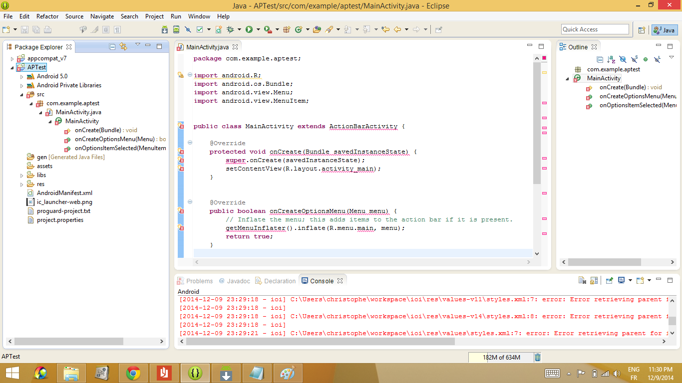
Task: Click the External Tools run icon
Action: [x=268, y=29]
